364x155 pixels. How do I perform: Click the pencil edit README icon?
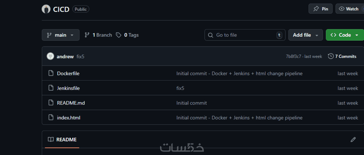[353, 139]
